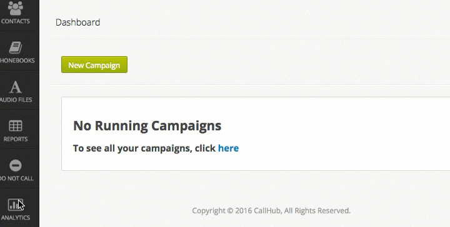Open the Analytics bar chart icon
This screenshot has width=450, height=227.
(x=16, y=205)
